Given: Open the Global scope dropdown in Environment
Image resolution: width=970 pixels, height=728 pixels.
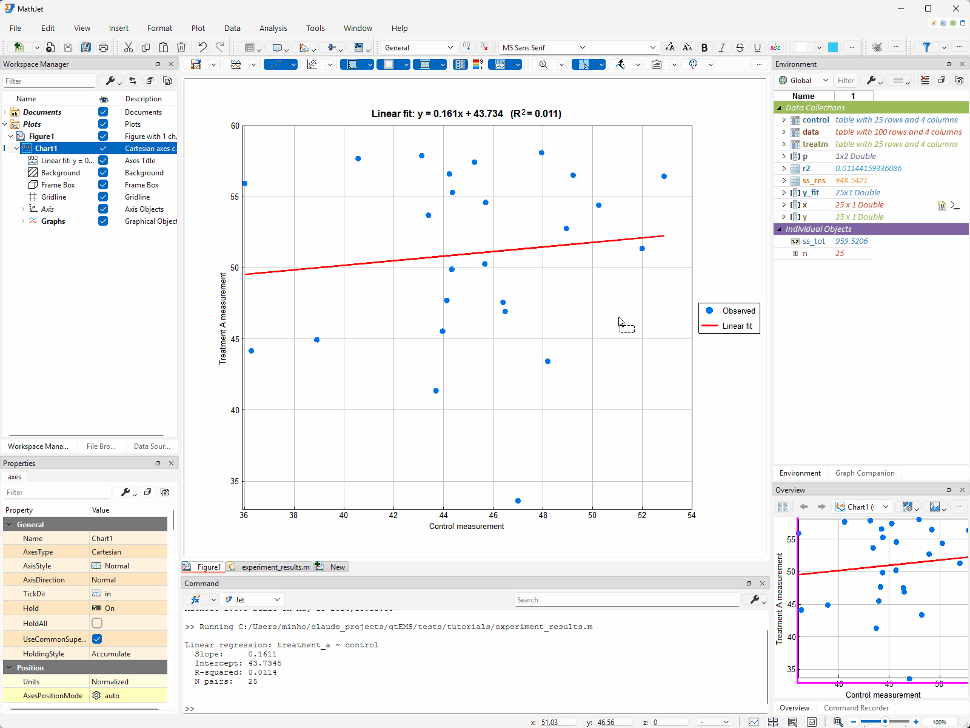Looking at the screenshot, I should point(803,80).
